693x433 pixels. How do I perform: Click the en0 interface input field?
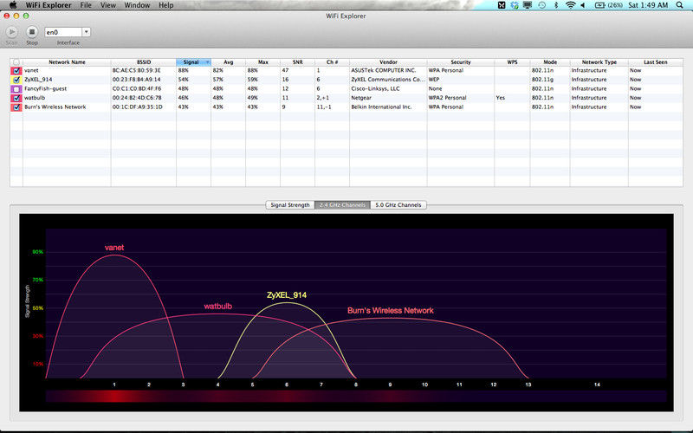63,32
